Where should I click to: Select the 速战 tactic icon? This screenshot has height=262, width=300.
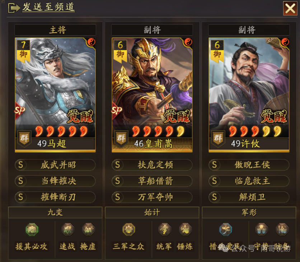[67, 229]
